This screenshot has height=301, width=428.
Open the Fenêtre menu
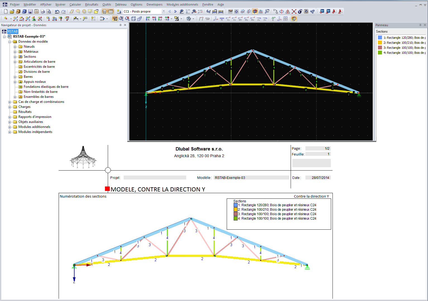point(208,4)
